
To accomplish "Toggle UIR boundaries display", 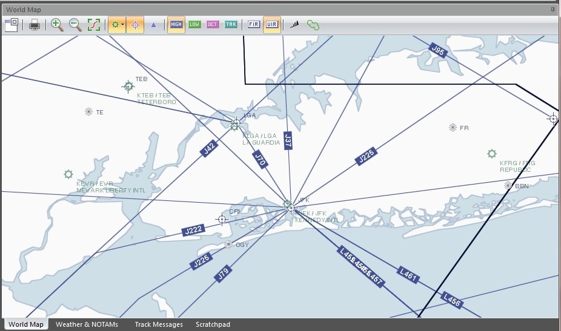I will pos(272,25).
